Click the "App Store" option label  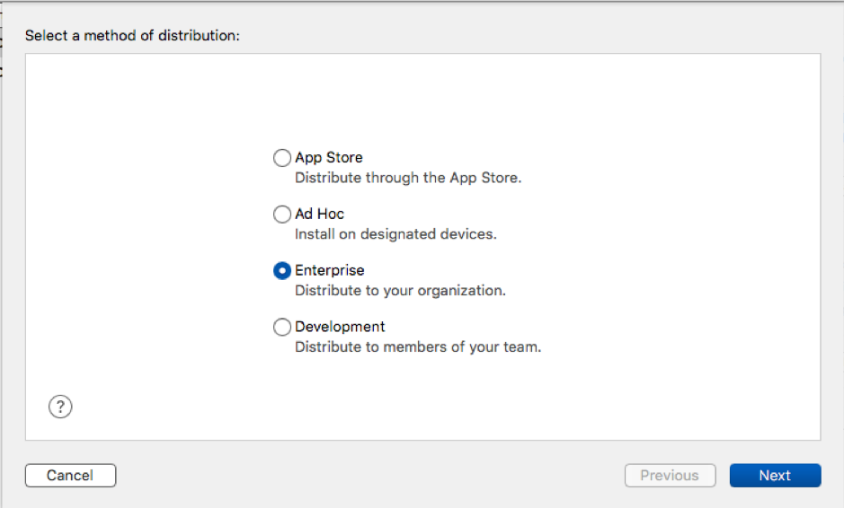(329, 158)
